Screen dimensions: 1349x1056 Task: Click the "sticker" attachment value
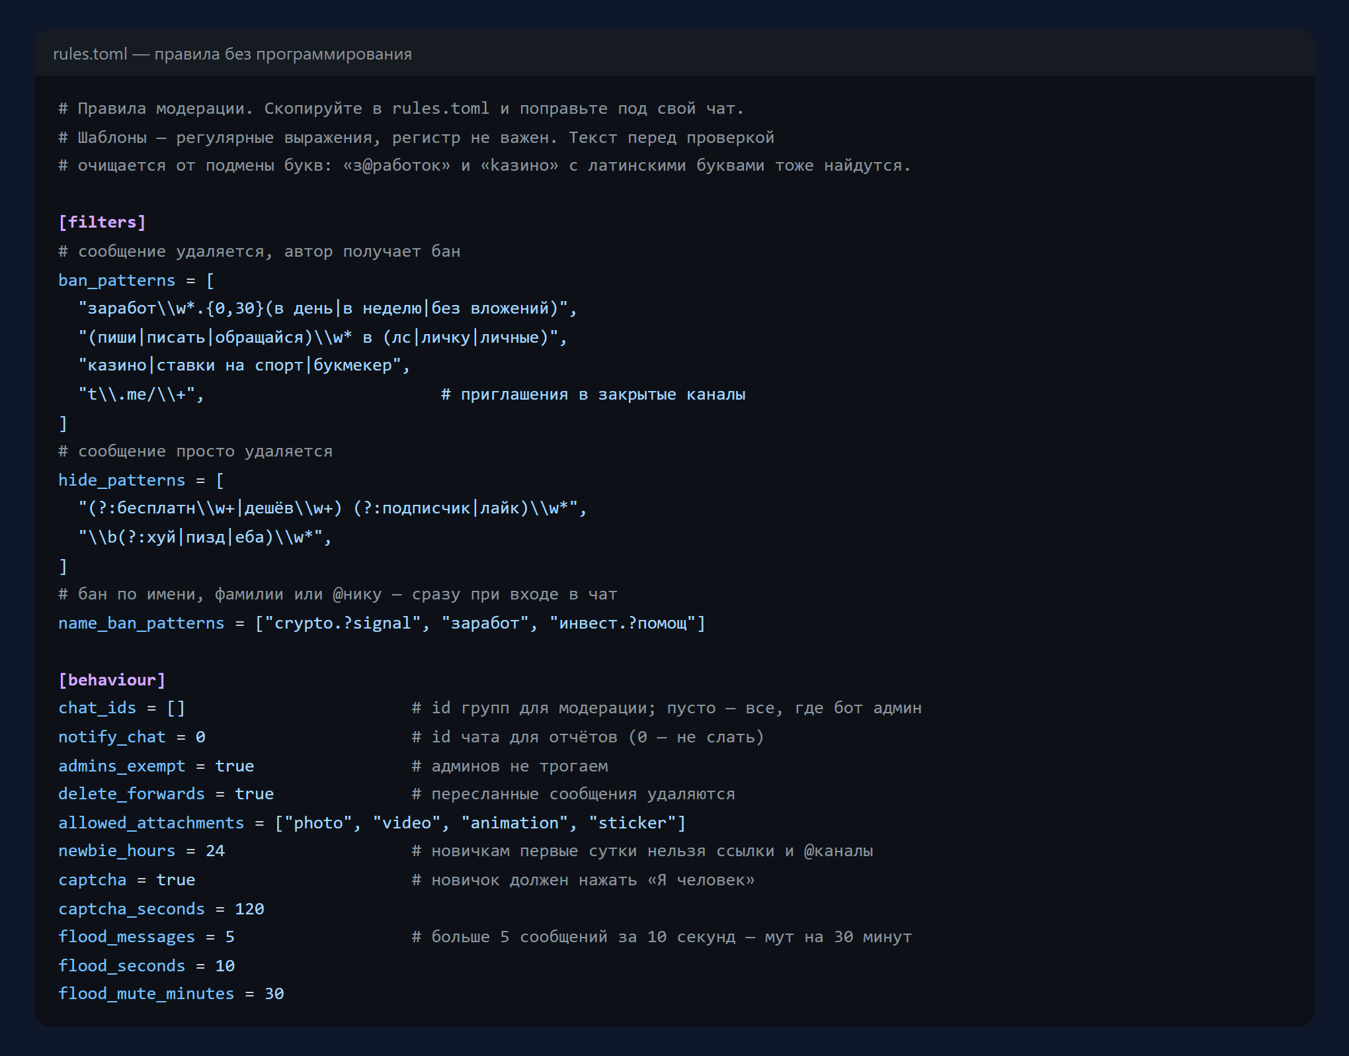point(632,823)
